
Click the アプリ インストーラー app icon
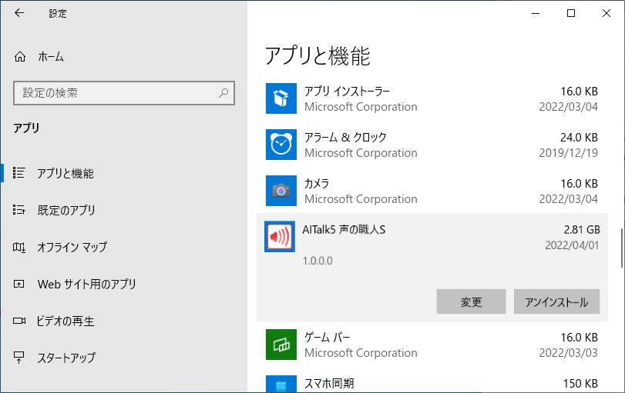pos(281,98)
